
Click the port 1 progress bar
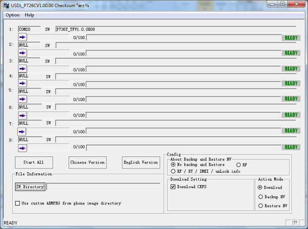(x=183, y=37)
